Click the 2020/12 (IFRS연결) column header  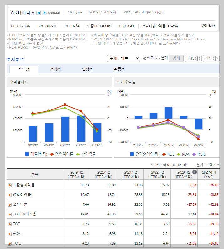[103, 175]
